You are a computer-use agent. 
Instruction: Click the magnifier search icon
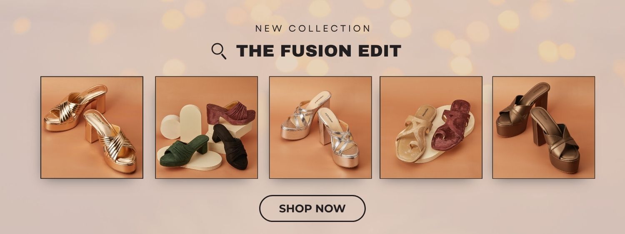(x=219, y=51)
